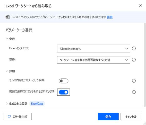146x125 pixels.
Task: Open the 詳細 link in the banner
Action: 110,17
